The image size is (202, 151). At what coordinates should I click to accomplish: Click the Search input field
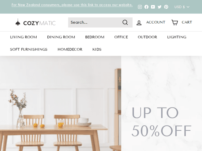pos(95,22)
